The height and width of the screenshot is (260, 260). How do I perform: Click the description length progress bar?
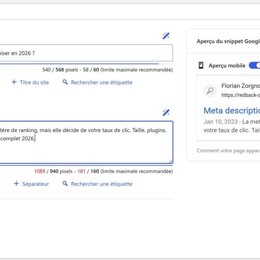coord(86,165)
